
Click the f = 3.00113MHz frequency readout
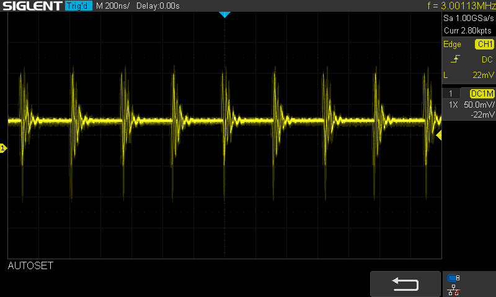coord(461,6)
